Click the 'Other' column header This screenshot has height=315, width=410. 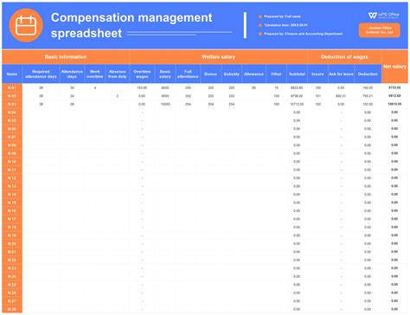pos(276,74)
